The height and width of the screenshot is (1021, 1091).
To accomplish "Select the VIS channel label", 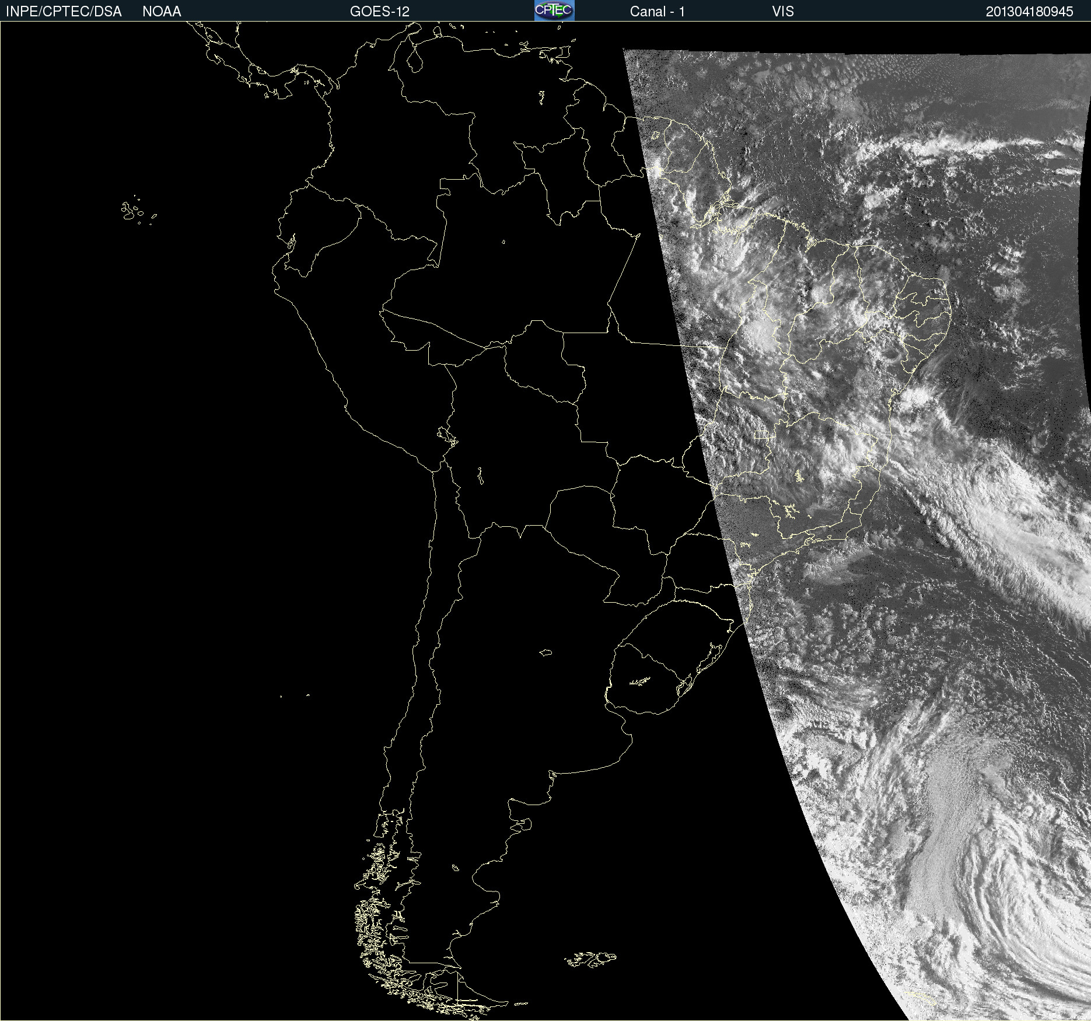I will coord(783,12).
